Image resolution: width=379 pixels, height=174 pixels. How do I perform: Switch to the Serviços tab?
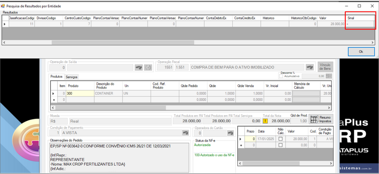72,77
